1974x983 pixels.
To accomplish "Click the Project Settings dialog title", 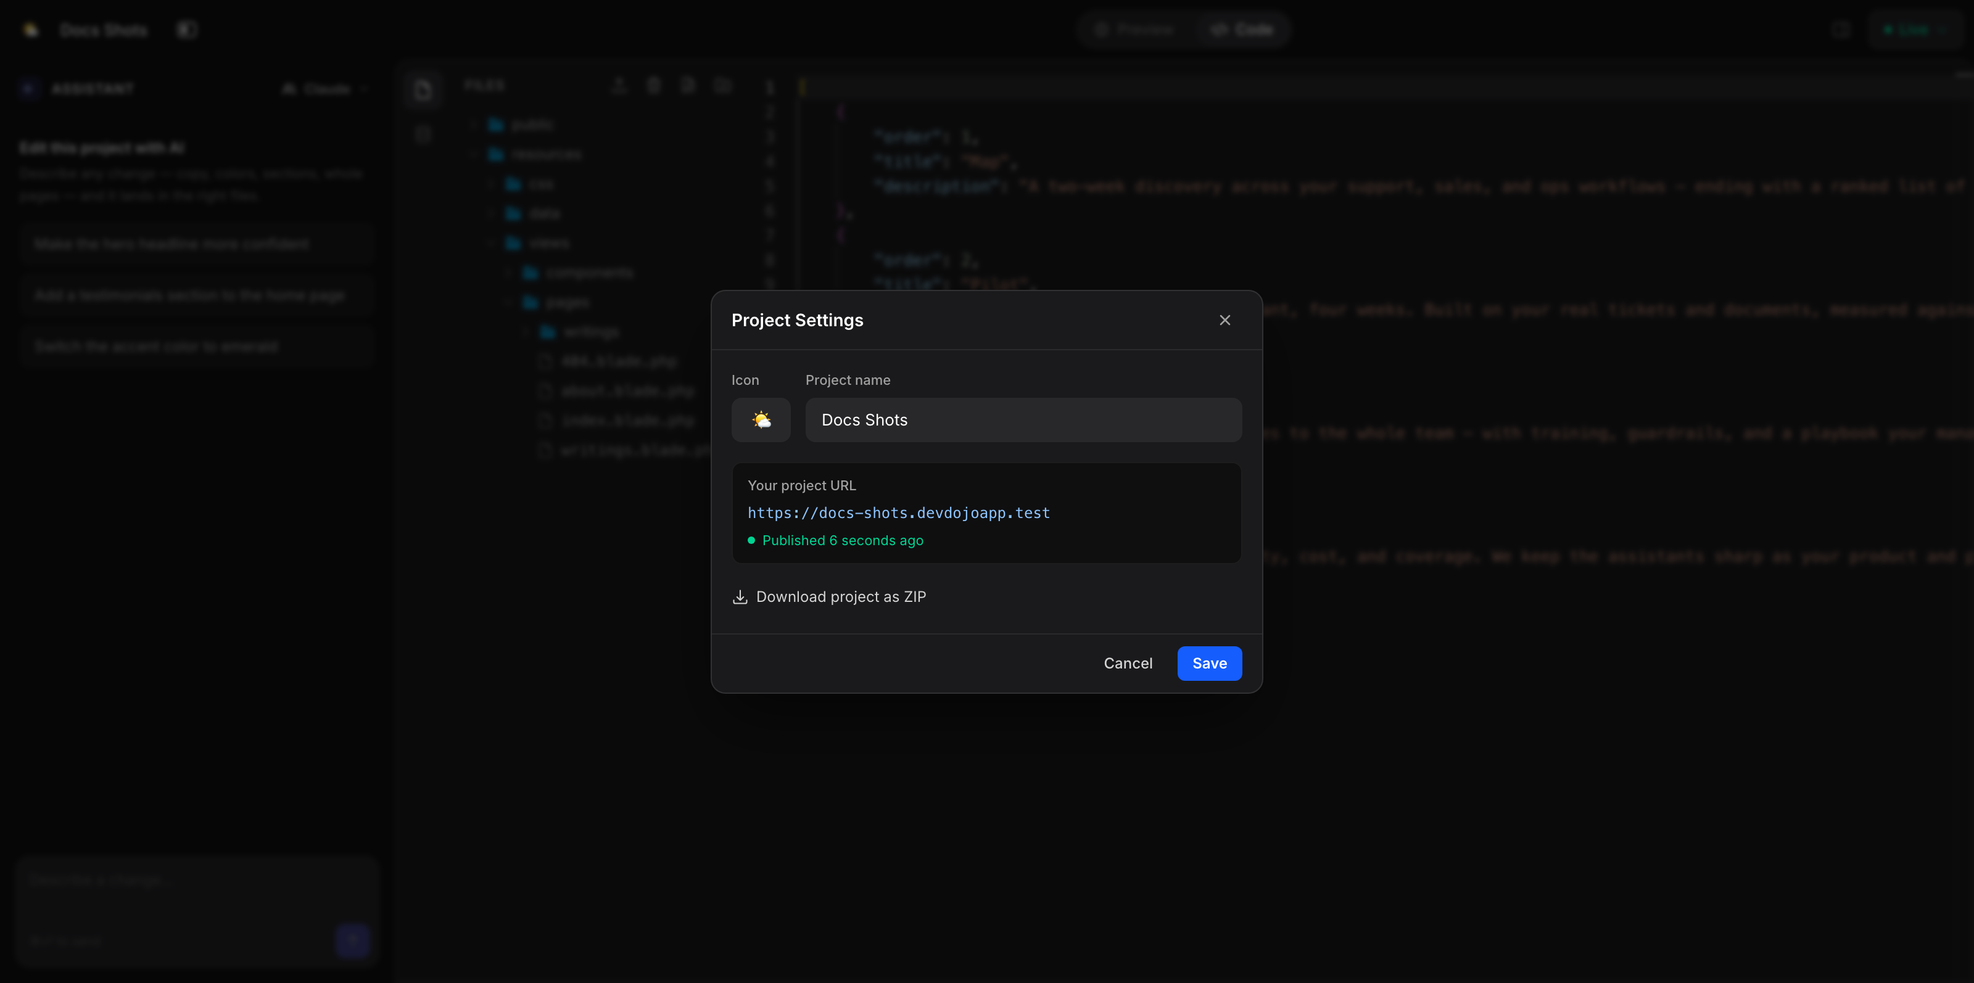I will [797, 320].
